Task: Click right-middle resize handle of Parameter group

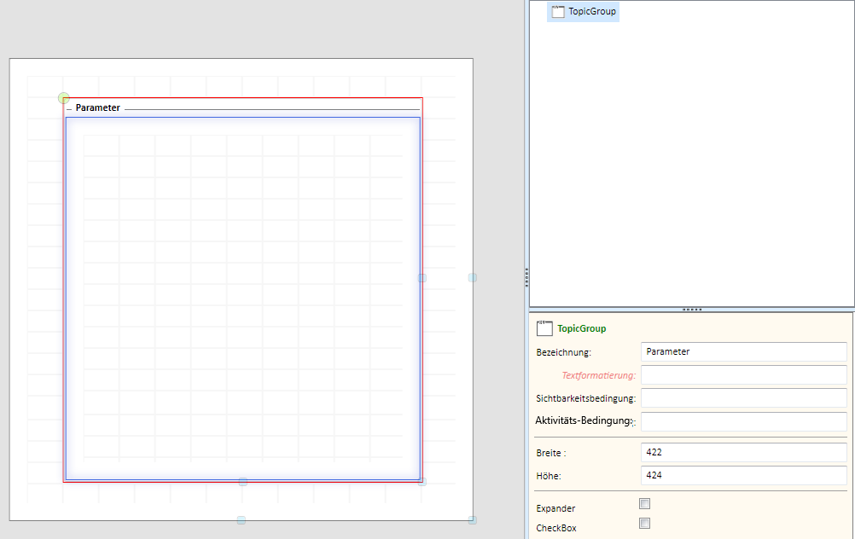Action: pyautogui.click(x=422, y=278)
